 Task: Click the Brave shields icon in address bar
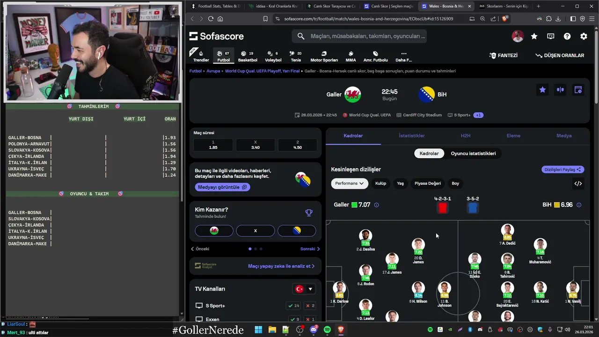point(505,19)
